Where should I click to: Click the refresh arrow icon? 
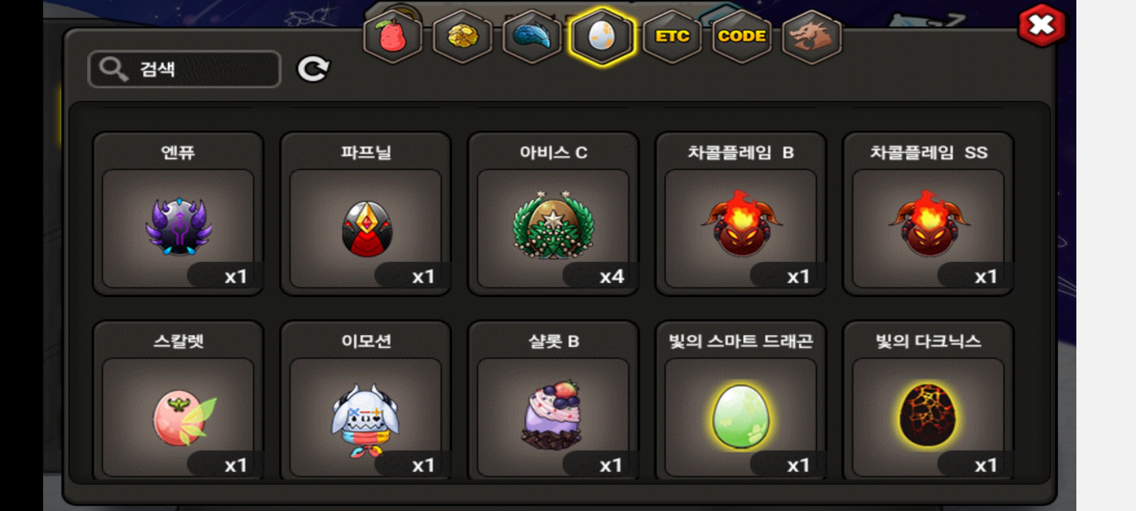tap(313, 69)
